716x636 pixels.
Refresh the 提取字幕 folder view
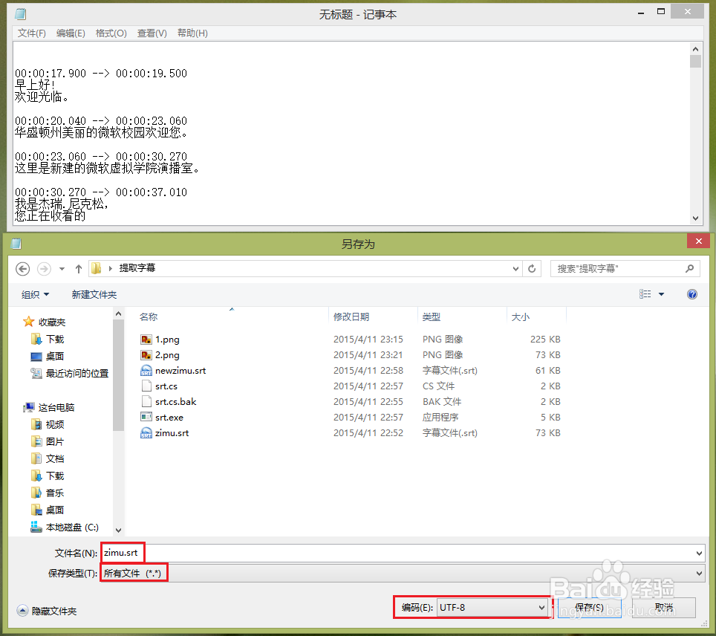pos(532,269)
